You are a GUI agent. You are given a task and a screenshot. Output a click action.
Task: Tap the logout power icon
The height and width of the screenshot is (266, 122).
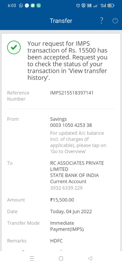point(115,21)
